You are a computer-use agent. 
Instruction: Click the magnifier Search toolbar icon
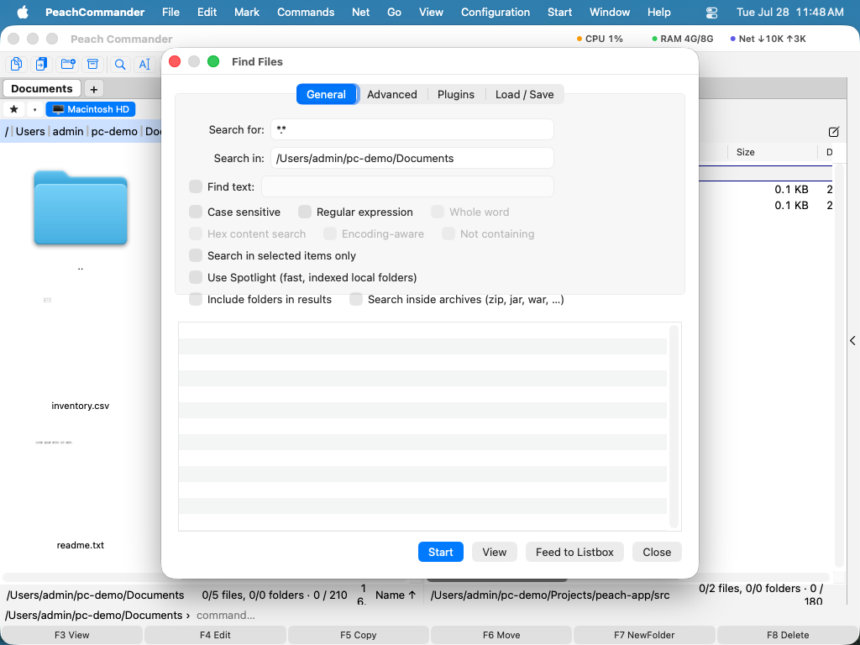coord(119,64)
